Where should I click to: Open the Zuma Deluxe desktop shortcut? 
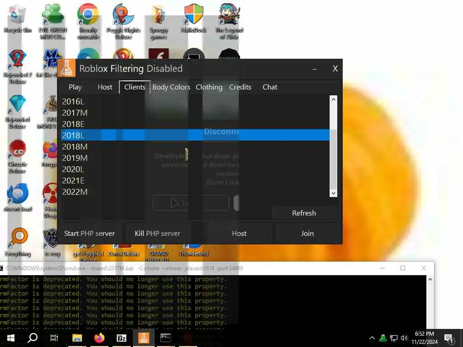123,251
